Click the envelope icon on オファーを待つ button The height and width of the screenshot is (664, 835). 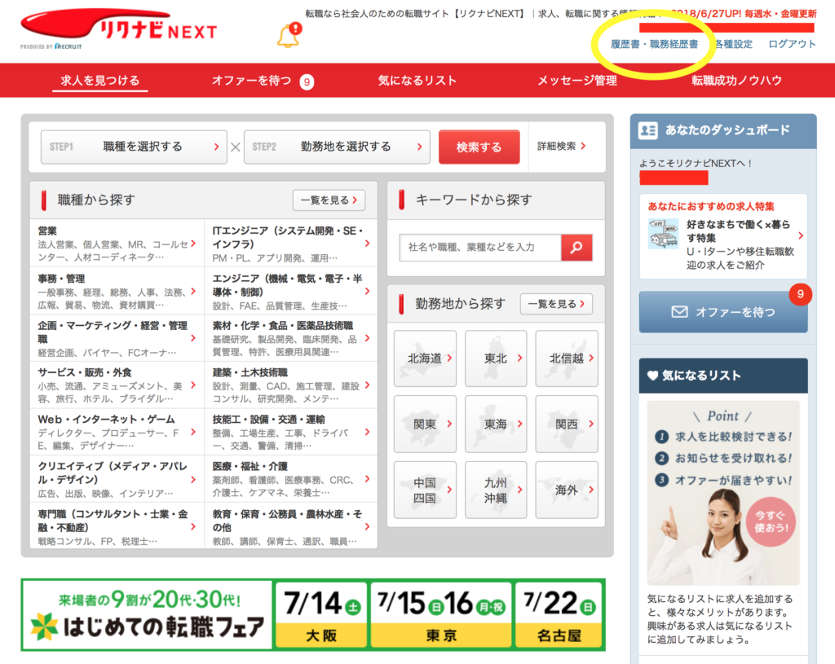(679, 312)
